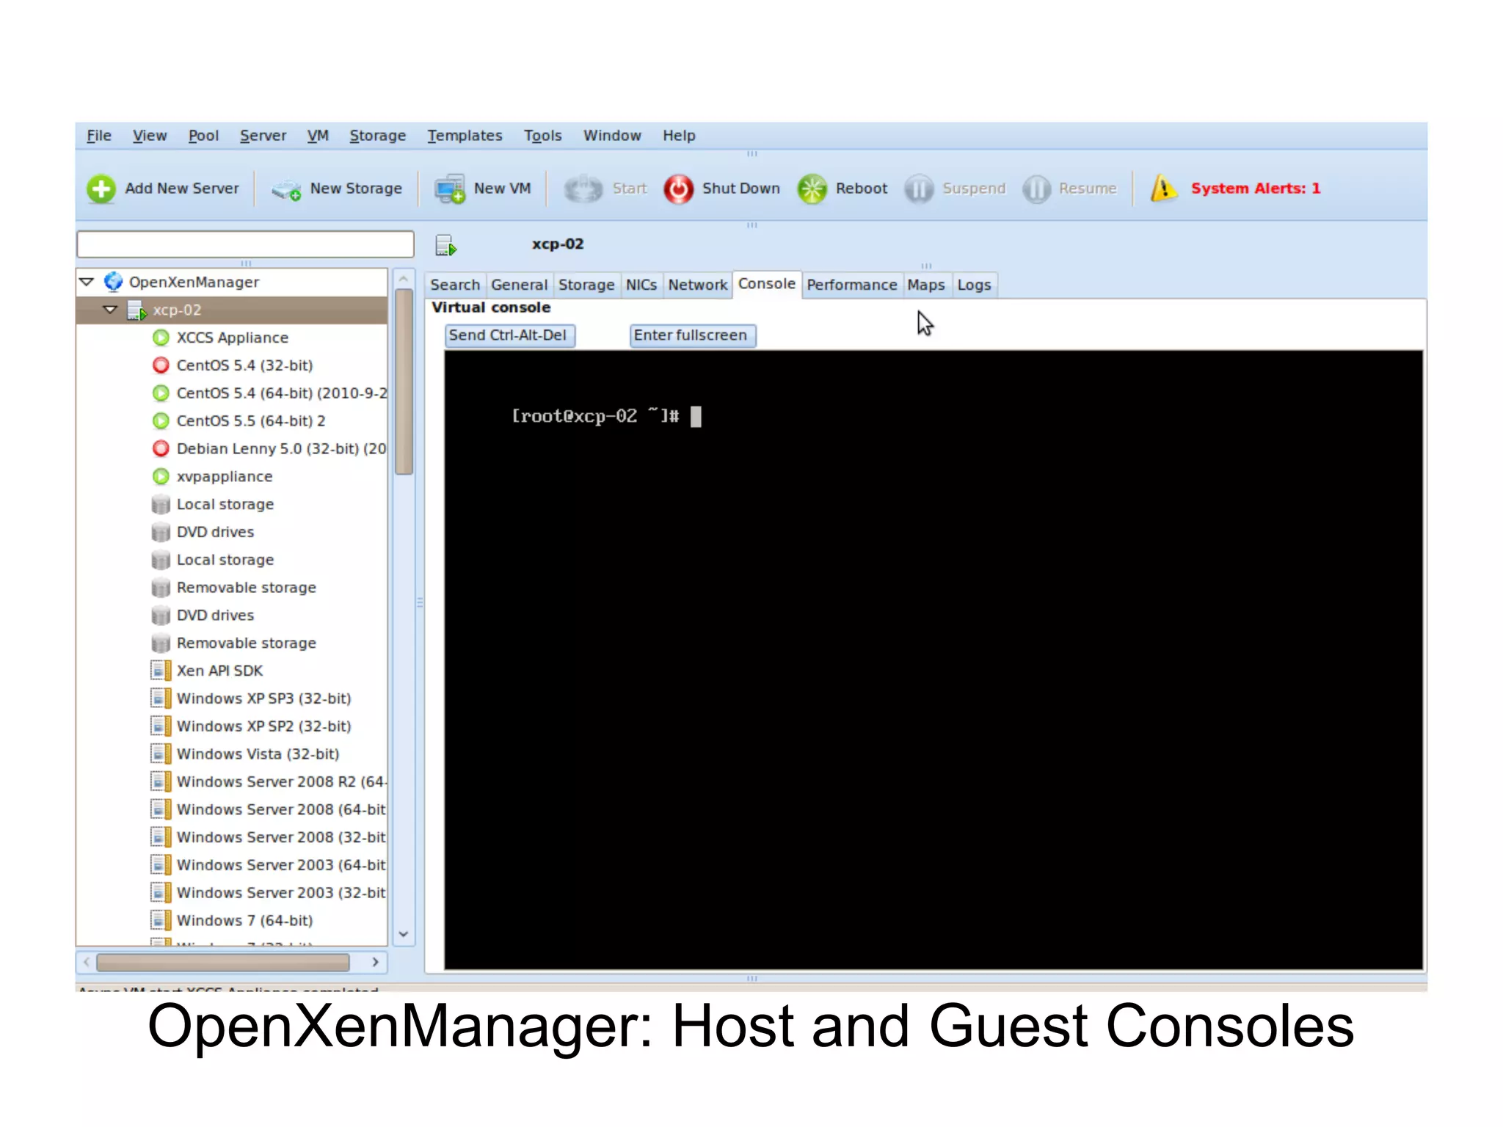
Task: Click the Add New Server plus icon
Action: click(x=101, y=189)
